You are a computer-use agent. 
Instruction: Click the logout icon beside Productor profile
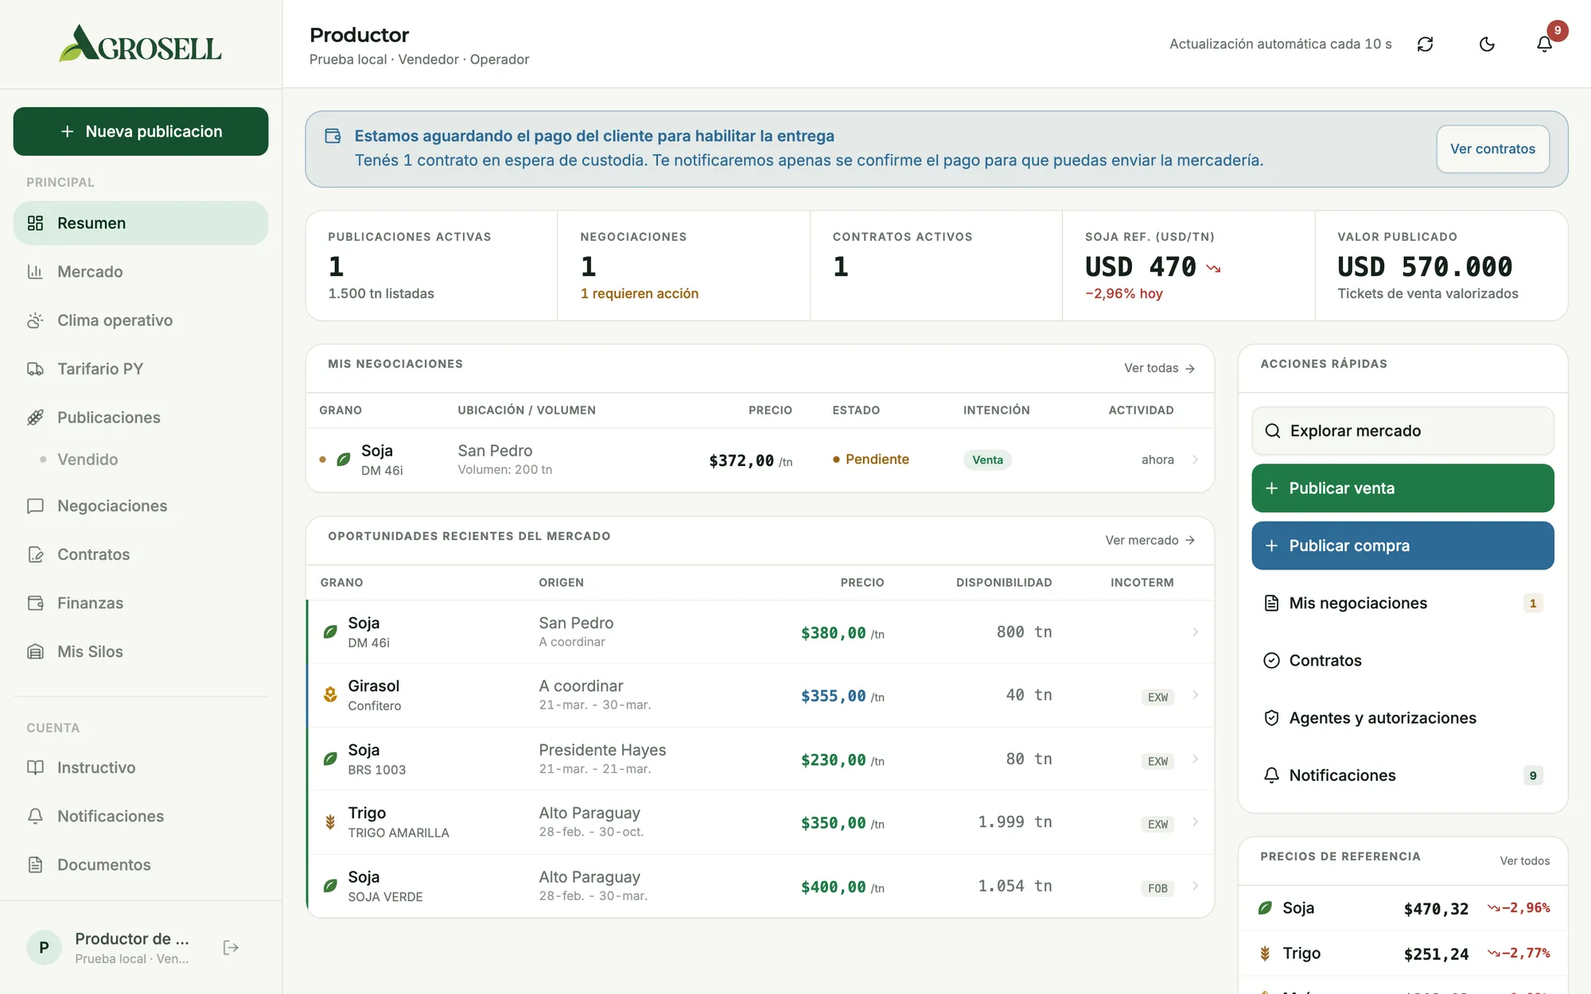click(x=231, y=947)
